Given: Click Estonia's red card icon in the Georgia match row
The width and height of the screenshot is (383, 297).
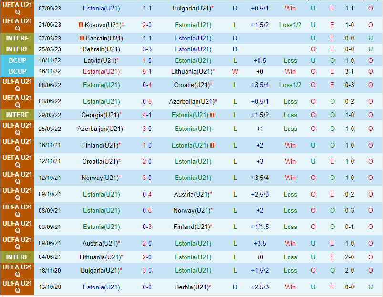Looking at the screenshot, I should [x=212, y=115].
